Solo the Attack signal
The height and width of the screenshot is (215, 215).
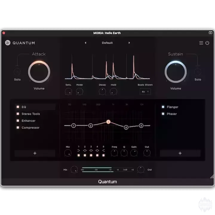tap(17, 72)
